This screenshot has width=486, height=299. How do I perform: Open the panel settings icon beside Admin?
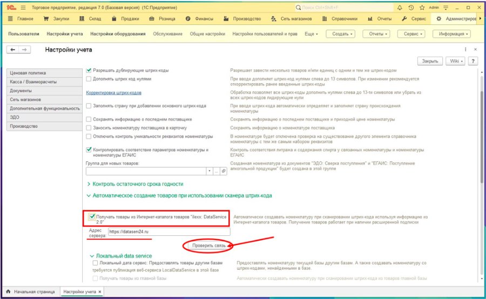tap(446, 8)
